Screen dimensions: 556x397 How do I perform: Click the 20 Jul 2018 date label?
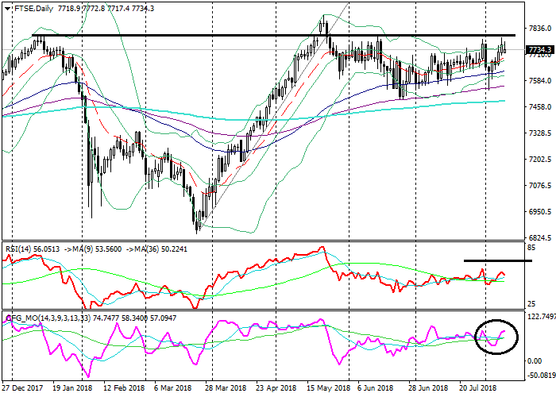[478, 388]
